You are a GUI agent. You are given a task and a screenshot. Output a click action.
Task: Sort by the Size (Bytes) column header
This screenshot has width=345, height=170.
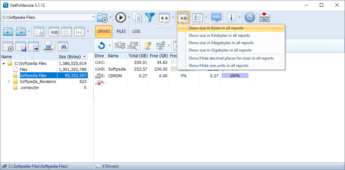73,57
